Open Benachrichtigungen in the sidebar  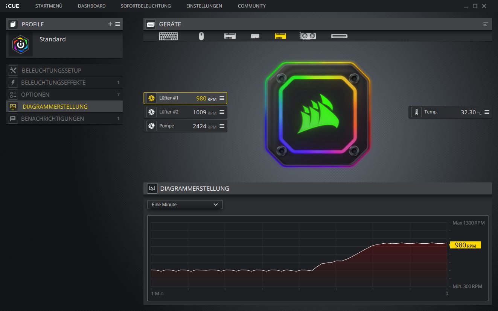click(x=53, y=119)
